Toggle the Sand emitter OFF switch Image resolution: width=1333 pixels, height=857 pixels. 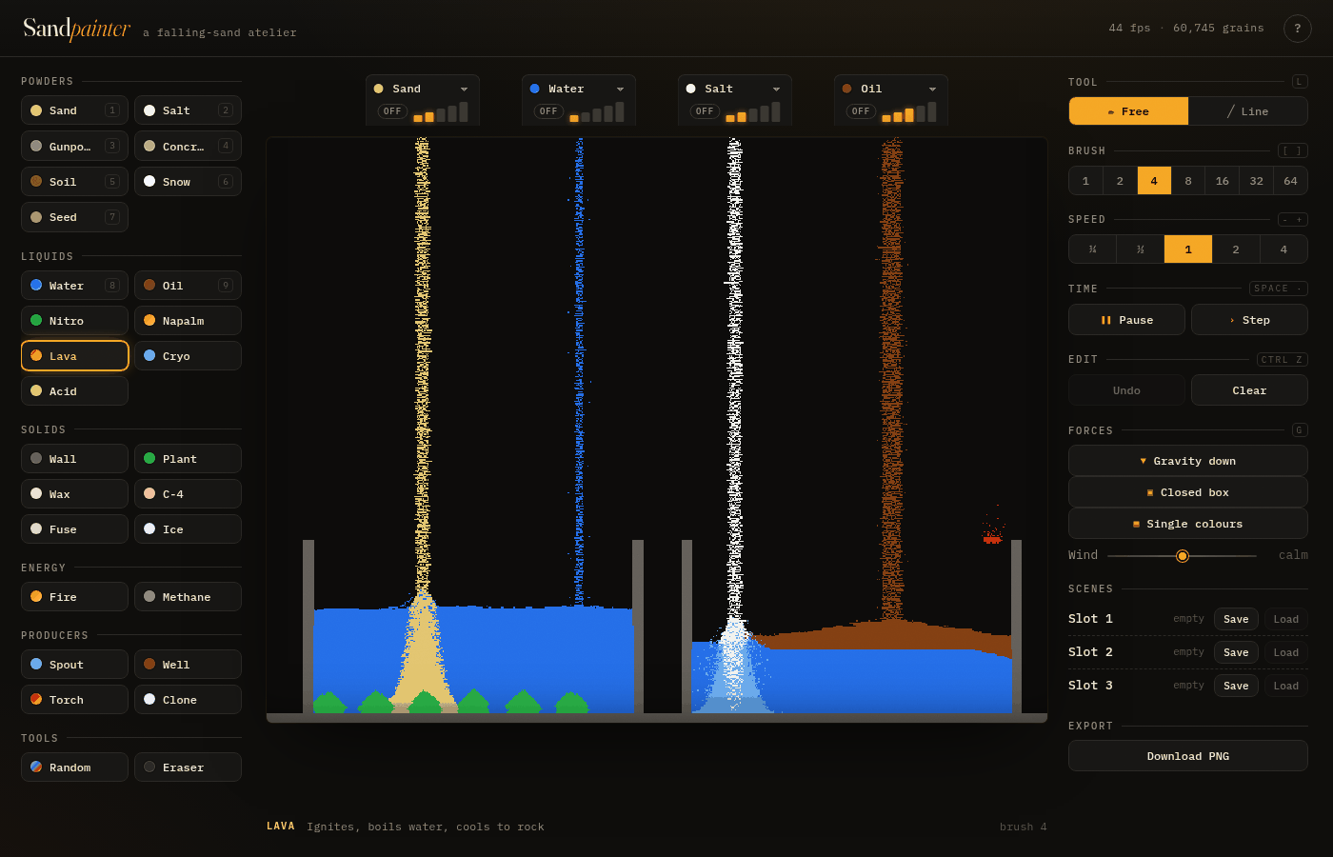pyautogui.click(x=392, y=111)
